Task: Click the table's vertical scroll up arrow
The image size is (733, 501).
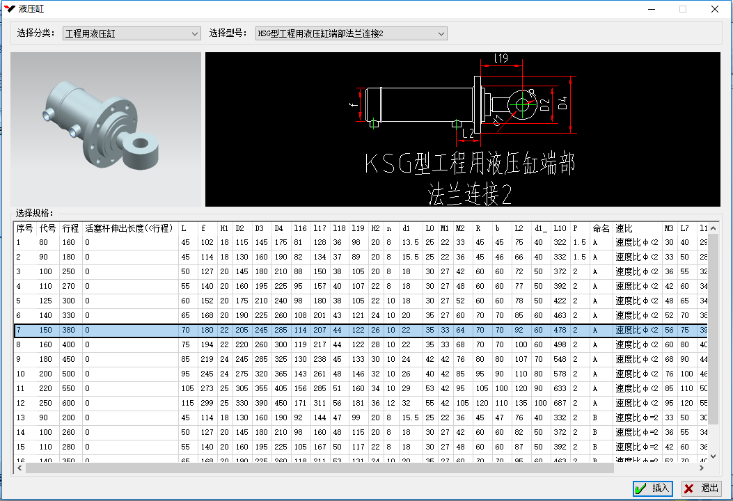Action: coord(714,228)
